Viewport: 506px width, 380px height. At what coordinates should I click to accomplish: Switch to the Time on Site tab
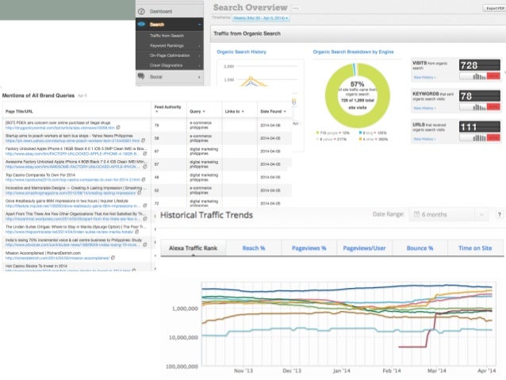pos(475,248)
